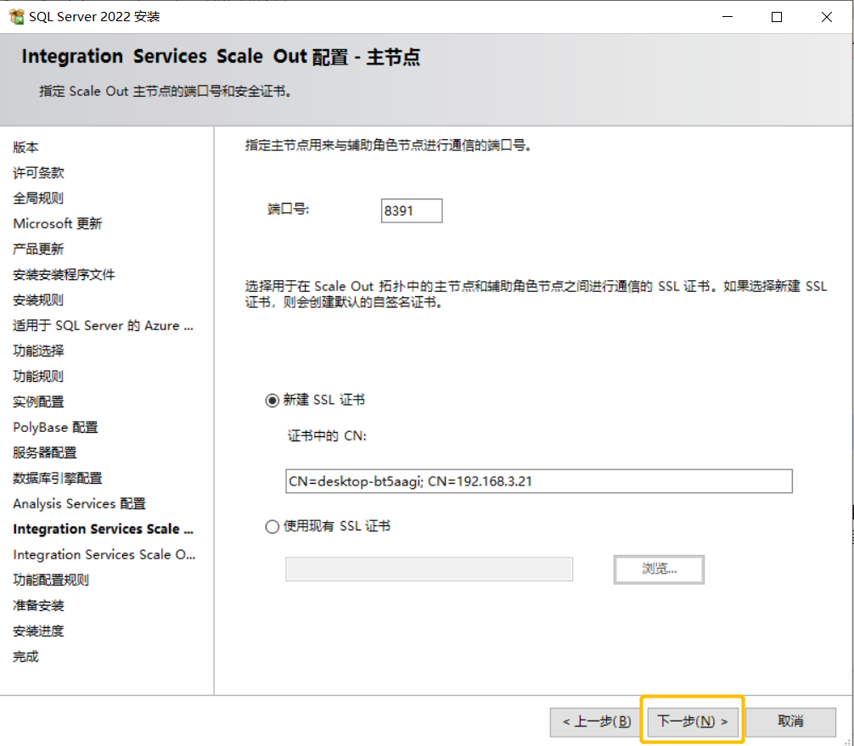The width and height of the screenshot is (854, 746).
Task: Select the 安装规则 step in sidebar
Action: point(38,300)
